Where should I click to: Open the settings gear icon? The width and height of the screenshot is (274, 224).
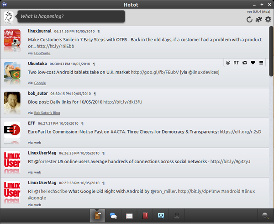(268, 19)
